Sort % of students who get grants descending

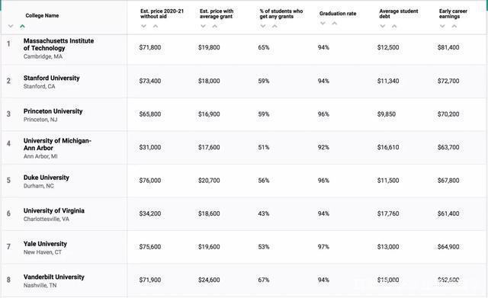tap(263, 26)
